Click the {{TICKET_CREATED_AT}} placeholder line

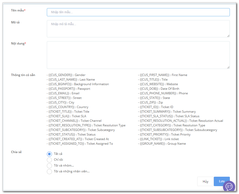(78, 139)
